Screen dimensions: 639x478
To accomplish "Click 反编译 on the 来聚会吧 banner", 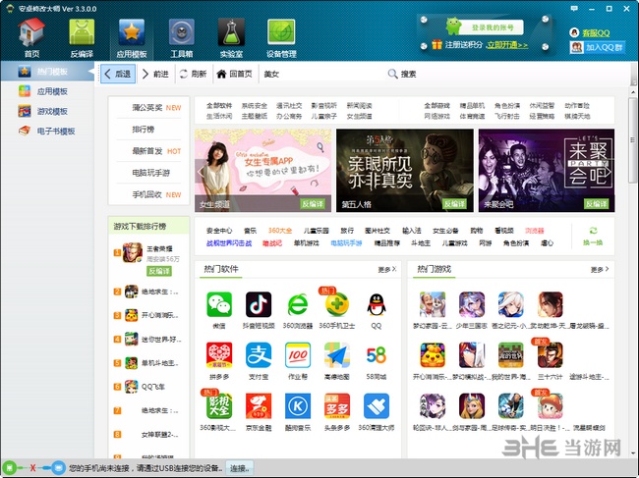I will [x=596, y=204].
